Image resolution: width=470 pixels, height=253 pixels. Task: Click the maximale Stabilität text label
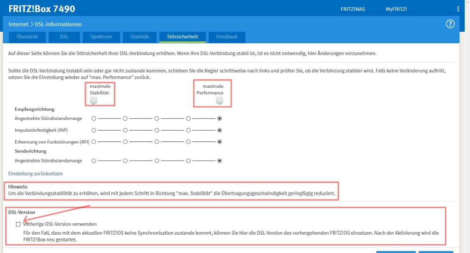click(x=100, y=89)
